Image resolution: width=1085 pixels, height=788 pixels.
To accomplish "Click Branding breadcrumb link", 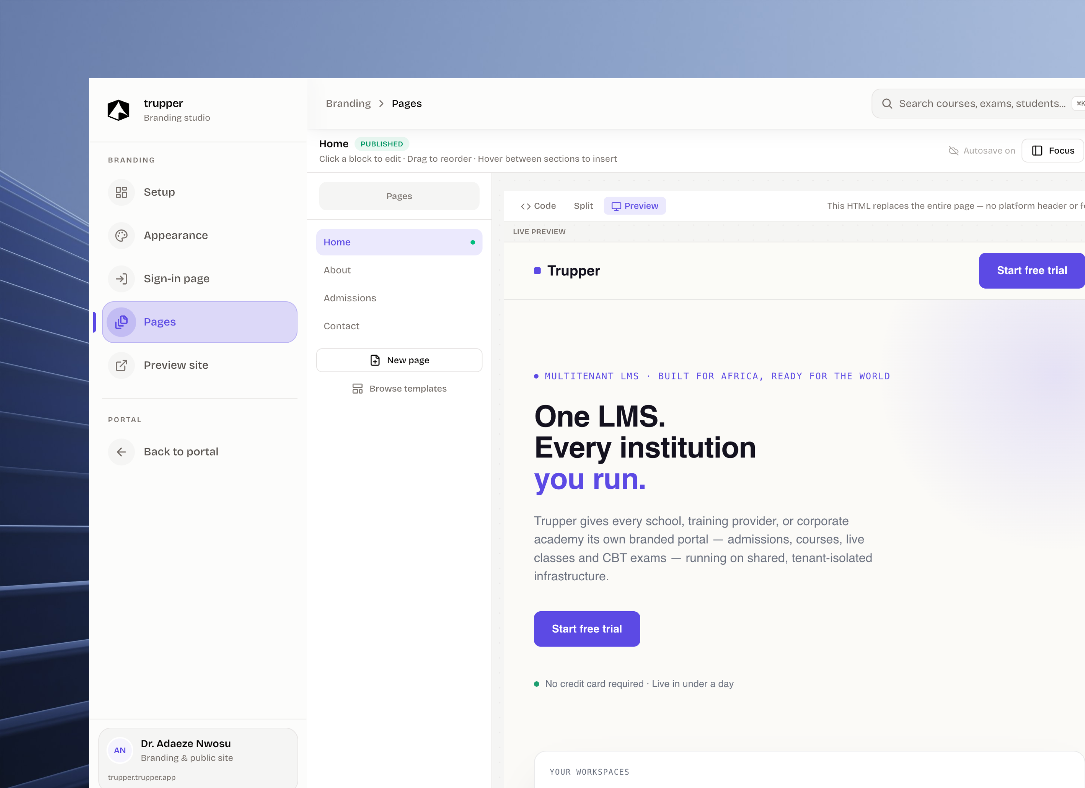I will click(348, 104).
